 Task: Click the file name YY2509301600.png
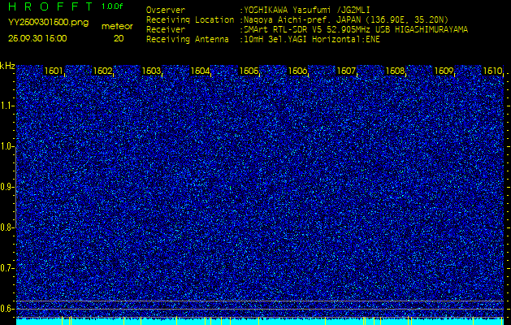[x=48, y=23]
